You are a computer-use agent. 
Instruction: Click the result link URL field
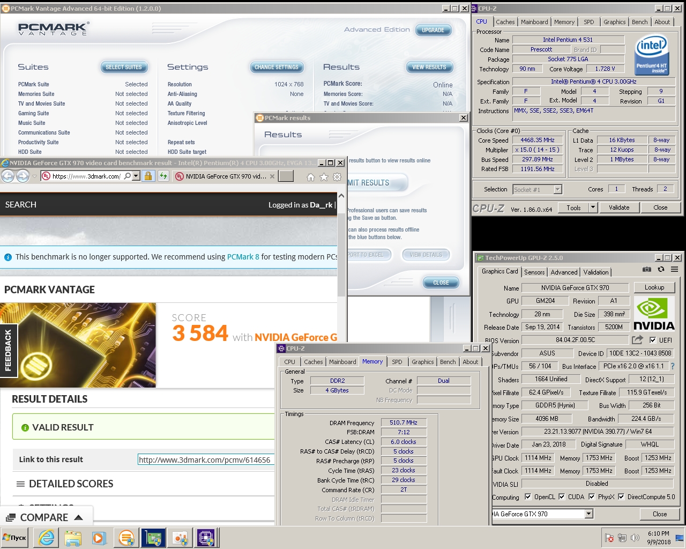pyautogui.click(x=206, y=459)
